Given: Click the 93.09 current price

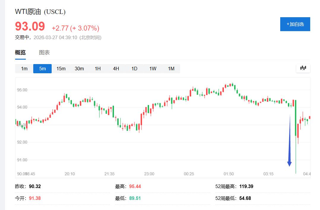Looking at the screenshot, I should (30, 27).
